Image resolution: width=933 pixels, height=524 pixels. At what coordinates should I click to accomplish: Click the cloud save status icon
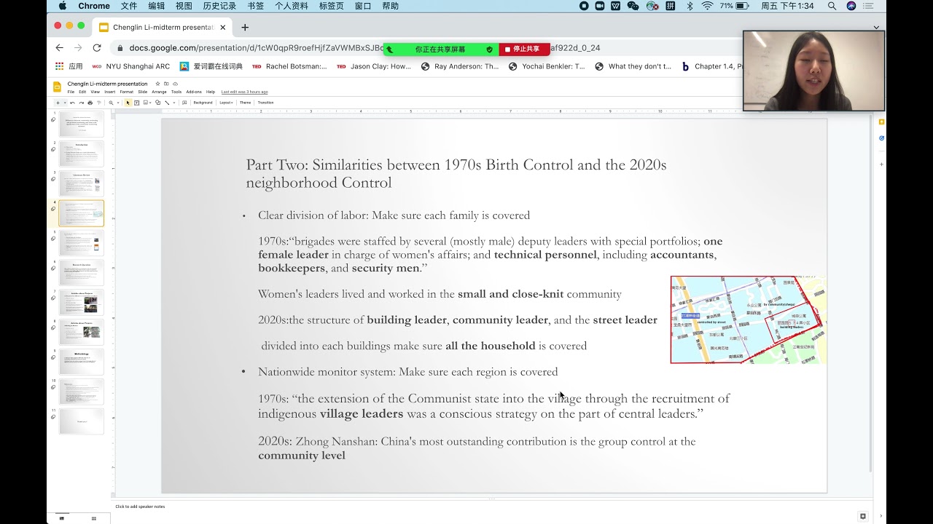tap(176, 84)
